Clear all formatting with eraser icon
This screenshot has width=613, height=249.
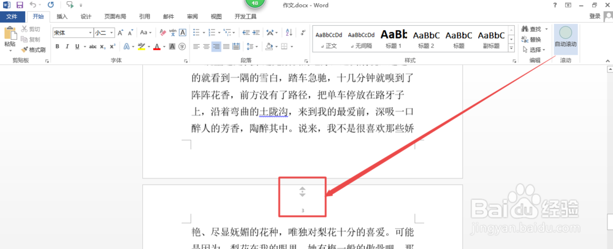(164, 33)
